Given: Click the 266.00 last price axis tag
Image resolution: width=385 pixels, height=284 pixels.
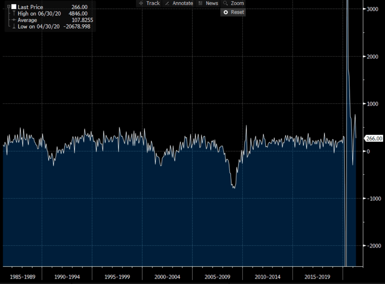Looking at the screenshot, I should pyautogui.click(x=374, y=139).
